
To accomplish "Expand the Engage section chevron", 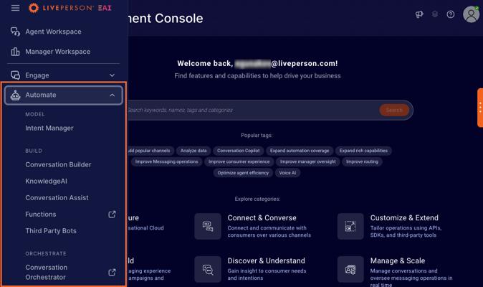I will pyautogui.click(x=112, y=75).
